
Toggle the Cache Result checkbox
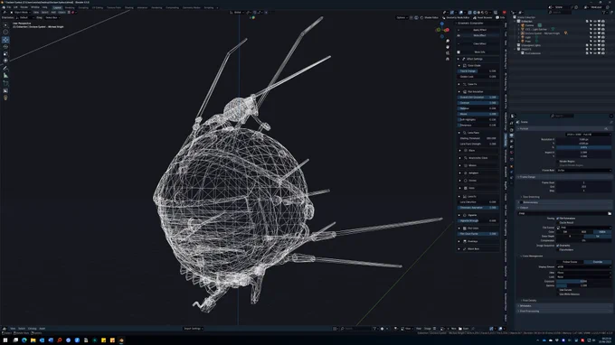[558, 222]
